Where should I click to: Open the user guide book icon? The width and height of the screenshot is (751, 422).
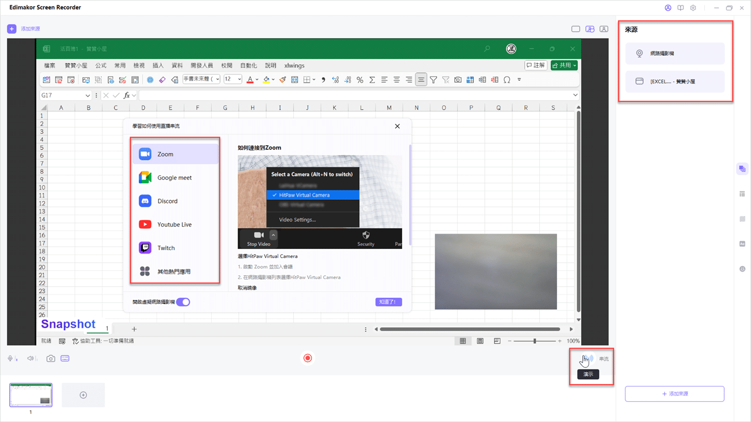click(681, 8)
